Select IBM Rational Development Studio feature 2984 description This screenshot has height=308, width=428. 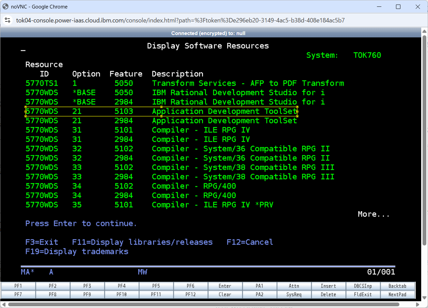[238, 102]
